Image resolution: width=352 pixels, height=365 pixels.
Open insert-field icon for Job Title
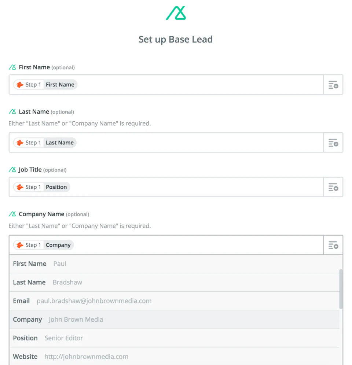(333, 187)
